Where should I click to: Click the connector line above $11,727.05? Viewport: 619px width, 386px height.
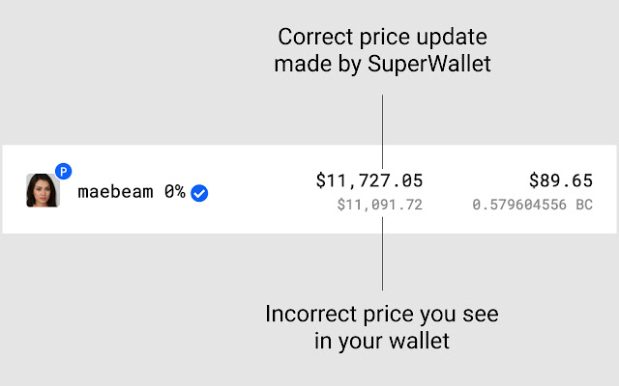tap(382, 130)
